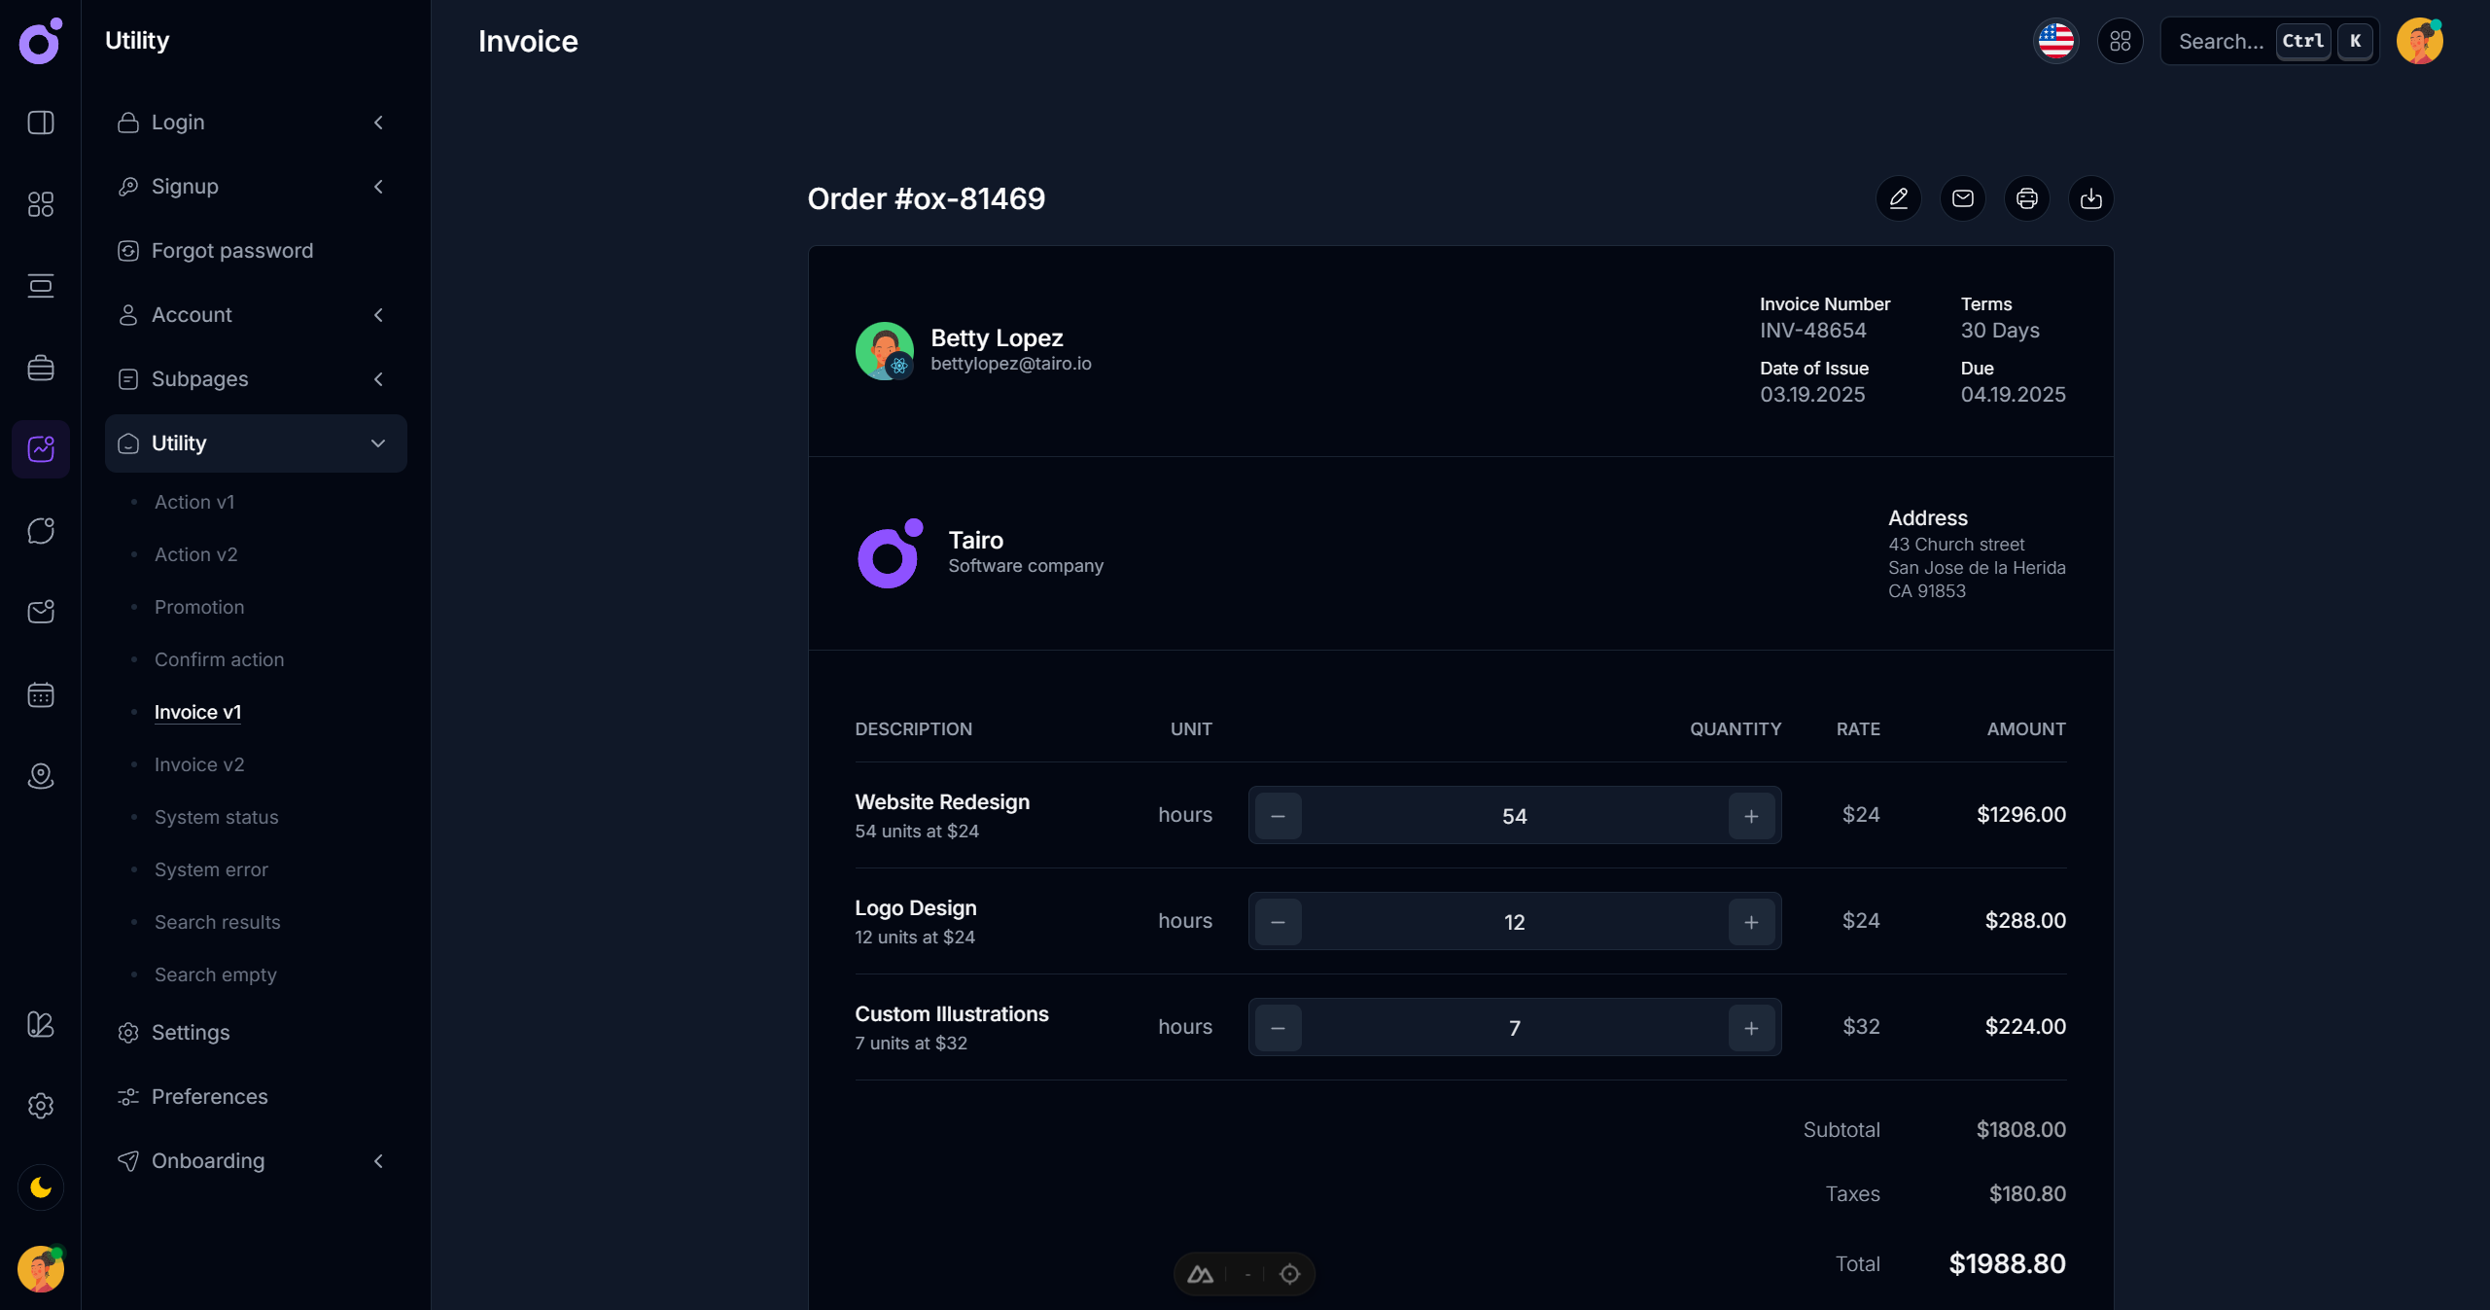Image resolution: width=2490 pixels, height=1310 pixels.
Task: Open the briefcase icon in the sidebar rail
Action: pos(41,368)
